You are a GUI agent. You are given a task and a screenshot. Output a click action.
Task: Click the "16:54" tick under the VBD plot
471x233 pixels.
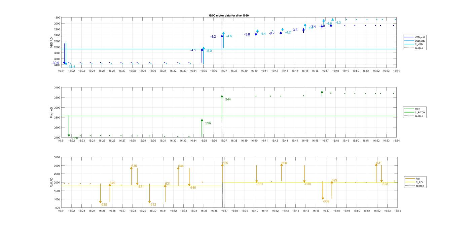coord(397,71)
